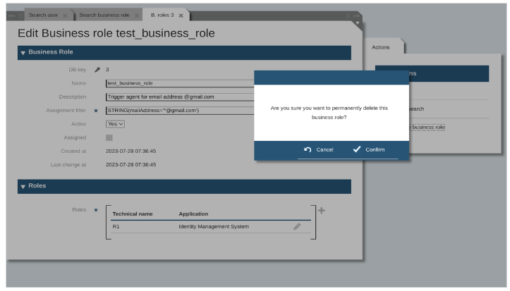Close the B. roles 3 tab

click(181, 16)
